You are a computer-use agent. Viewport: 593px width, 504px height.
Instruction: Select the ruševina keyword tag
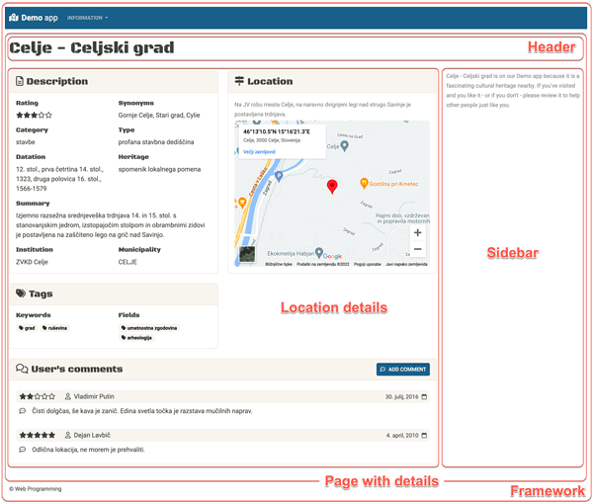coord(54,328)
